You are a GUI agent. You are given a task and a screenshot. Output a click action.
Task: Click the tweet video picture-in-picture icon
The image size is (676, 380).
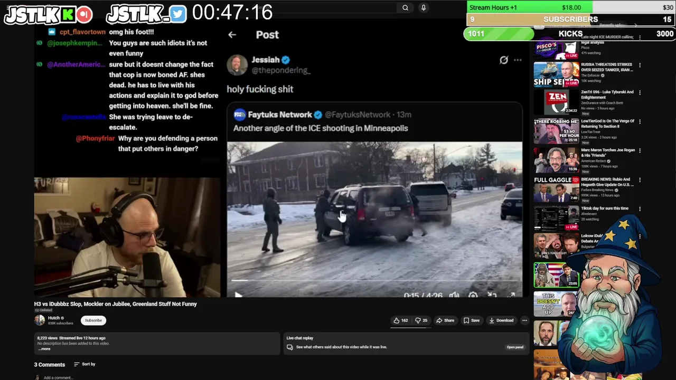[492, 296]
